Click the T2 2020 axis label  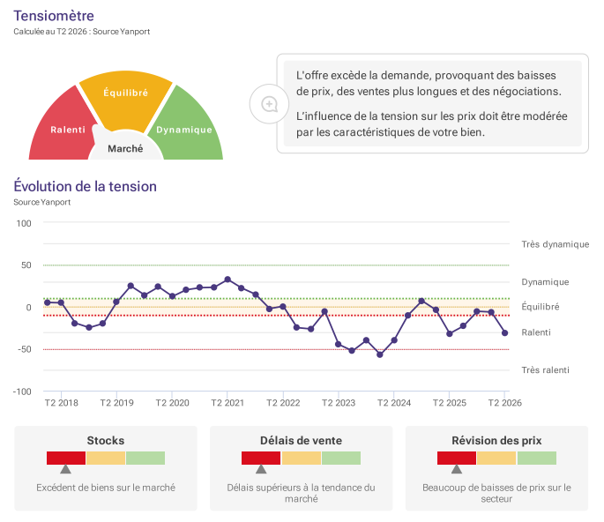[172, 403]
